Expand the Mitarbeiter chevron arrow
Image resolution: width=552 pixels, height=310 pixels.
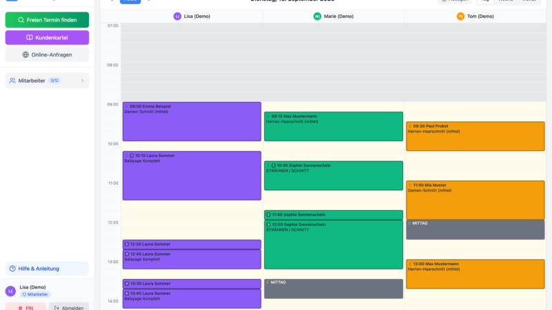point(82,81)
